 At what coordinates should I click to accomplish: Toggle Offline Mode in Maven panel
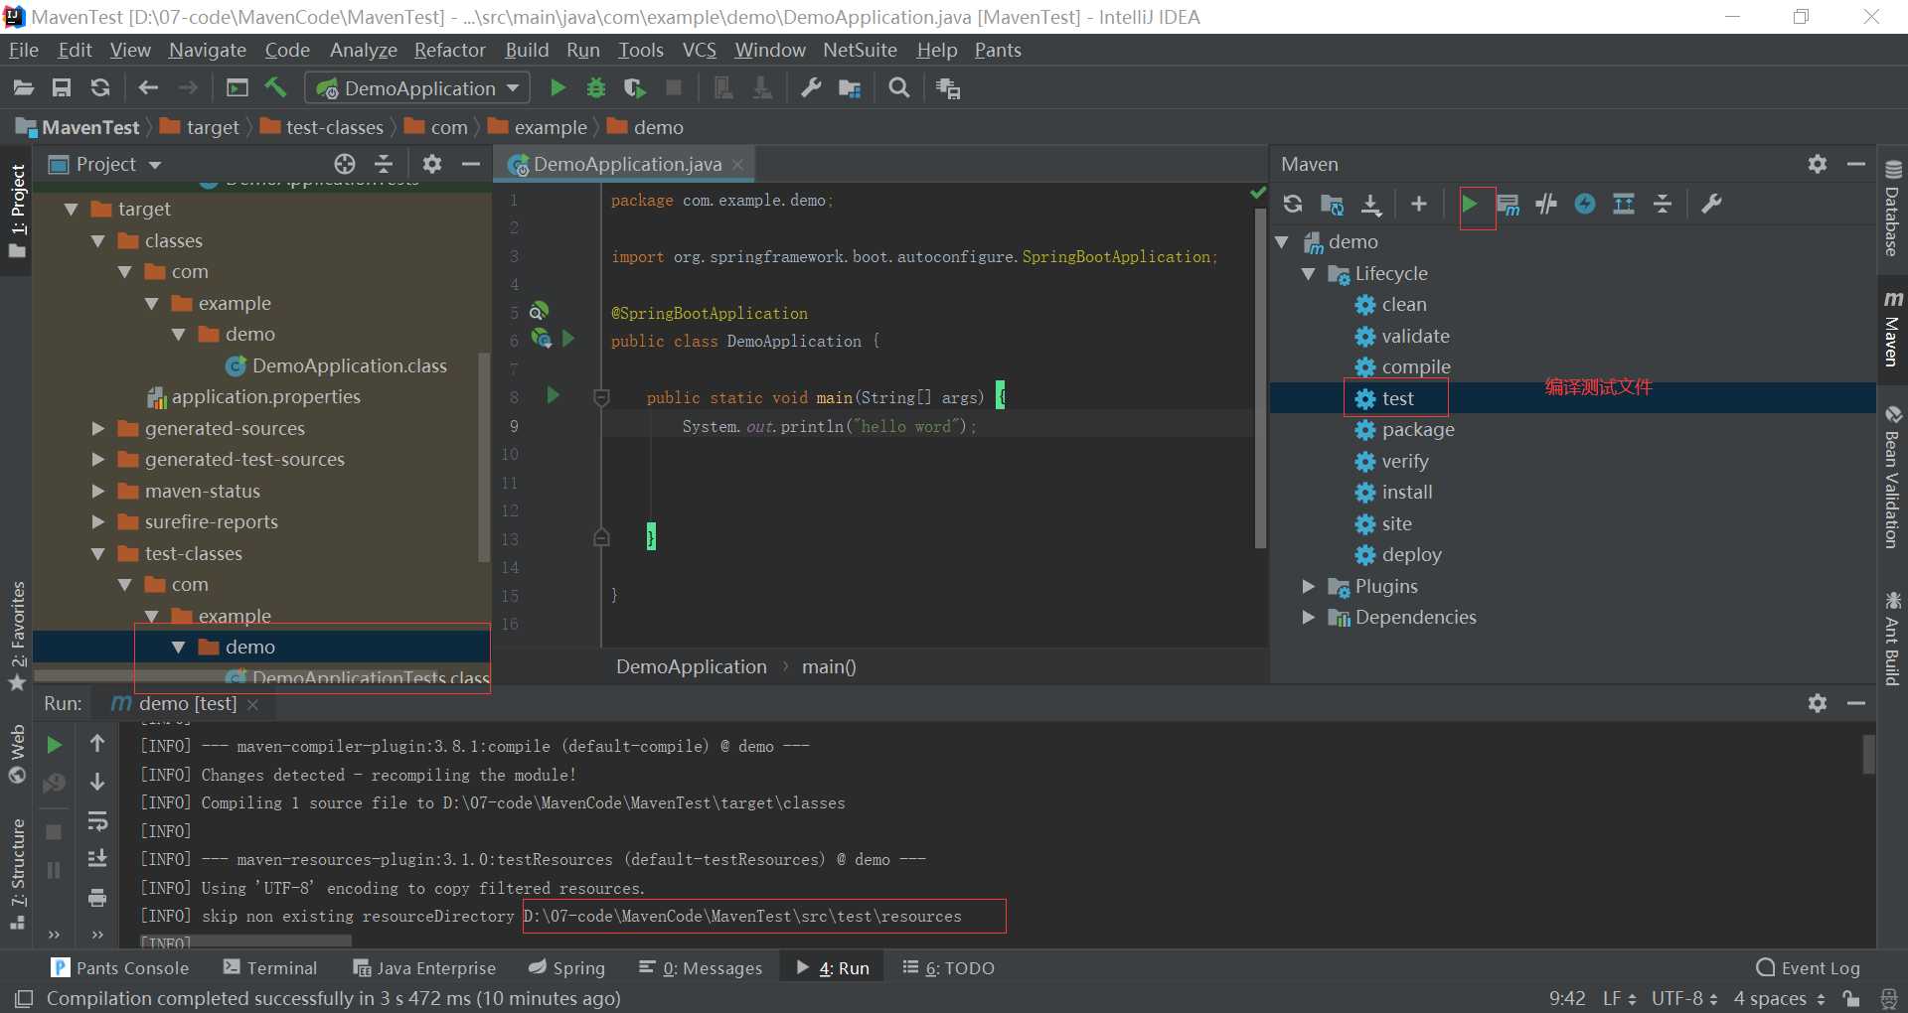[x=1546, y=204]
